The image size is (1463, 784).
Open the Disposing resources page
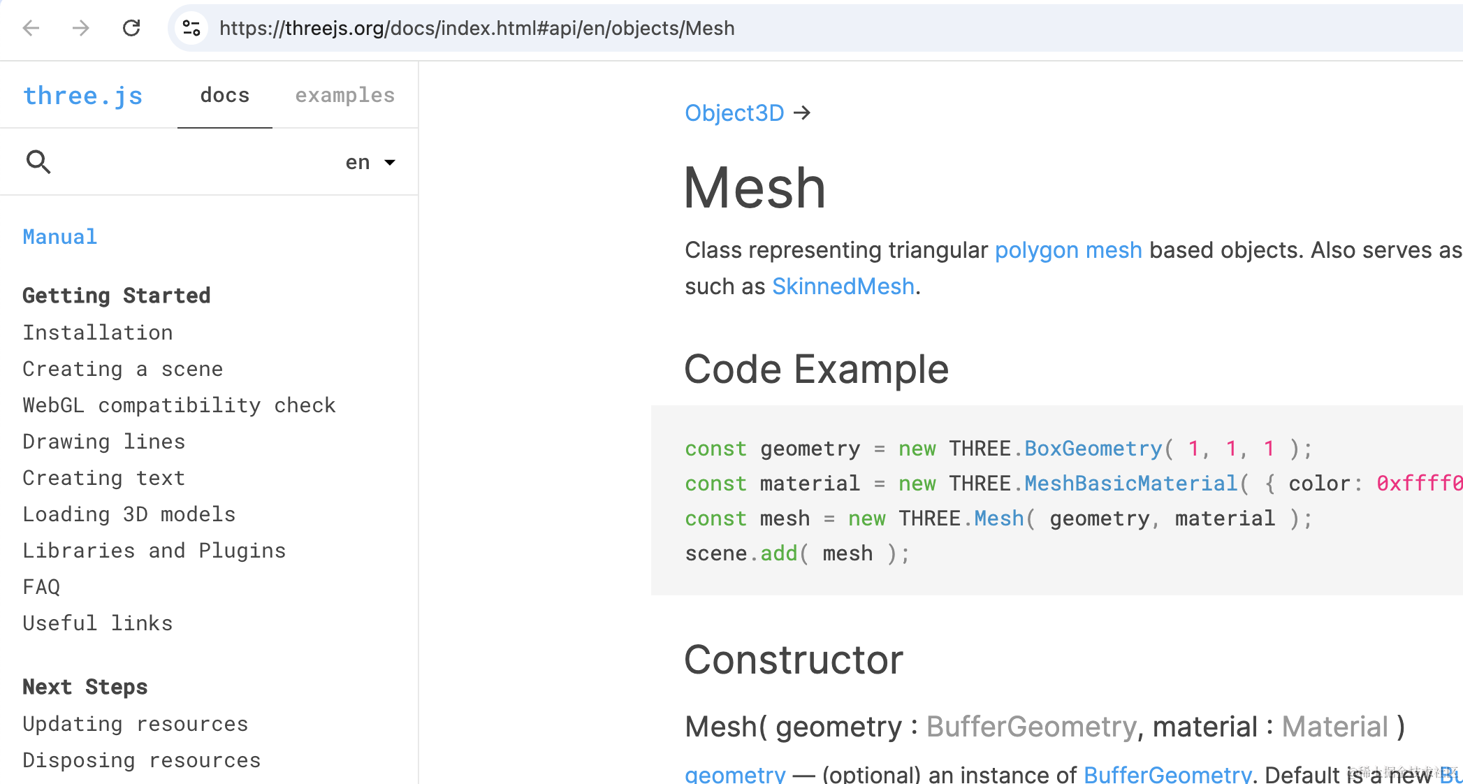142,760
